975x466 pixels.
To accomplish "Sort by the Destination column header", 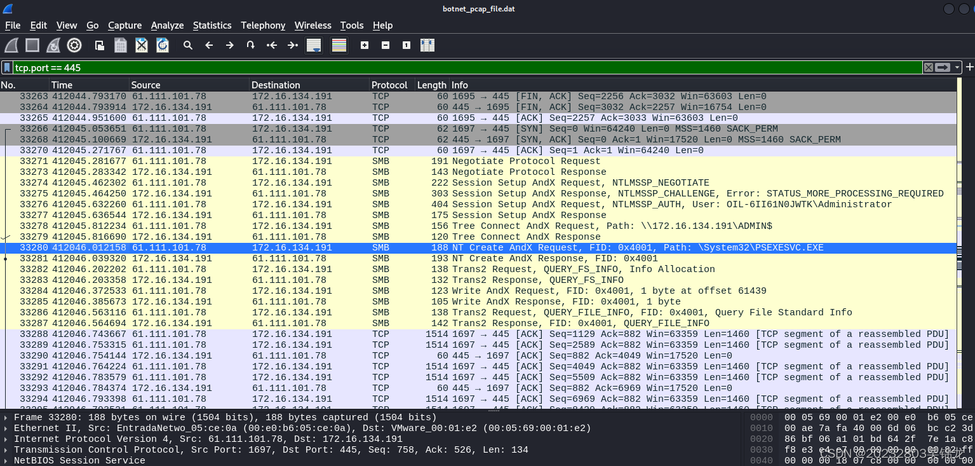I will 309,85.
